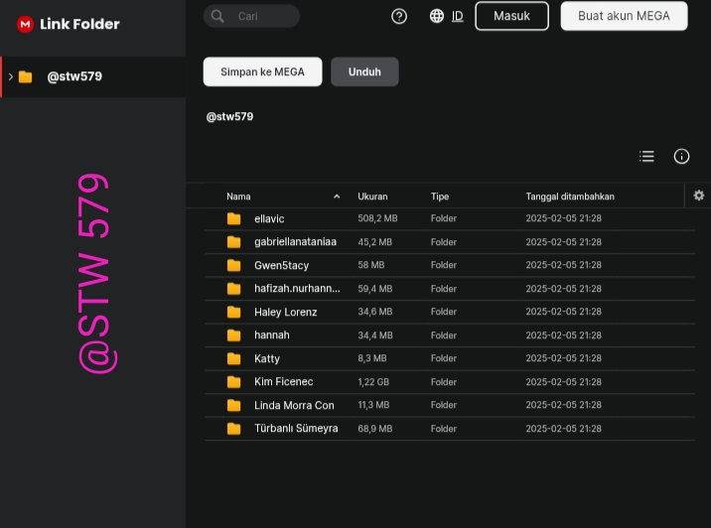
Task: Click the 1,22 GB size cell
Action: pyautogui.click(x=373, y=382)
